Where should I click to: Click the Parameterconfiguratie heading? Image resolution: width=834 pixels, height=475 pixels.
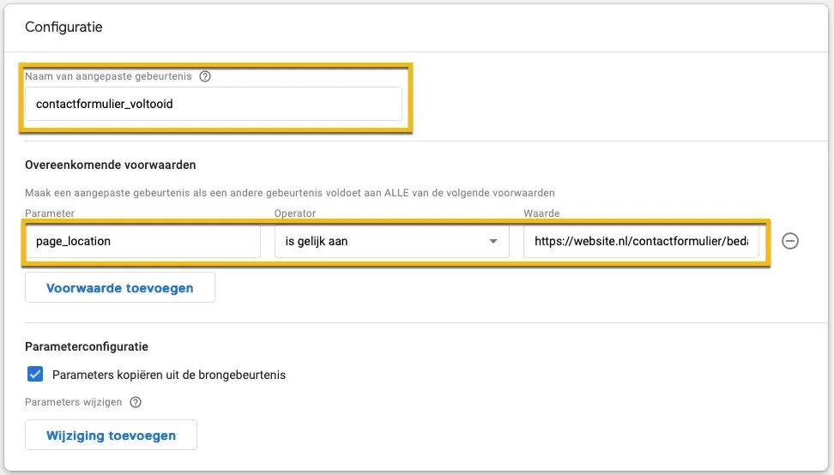click(87, 346)
